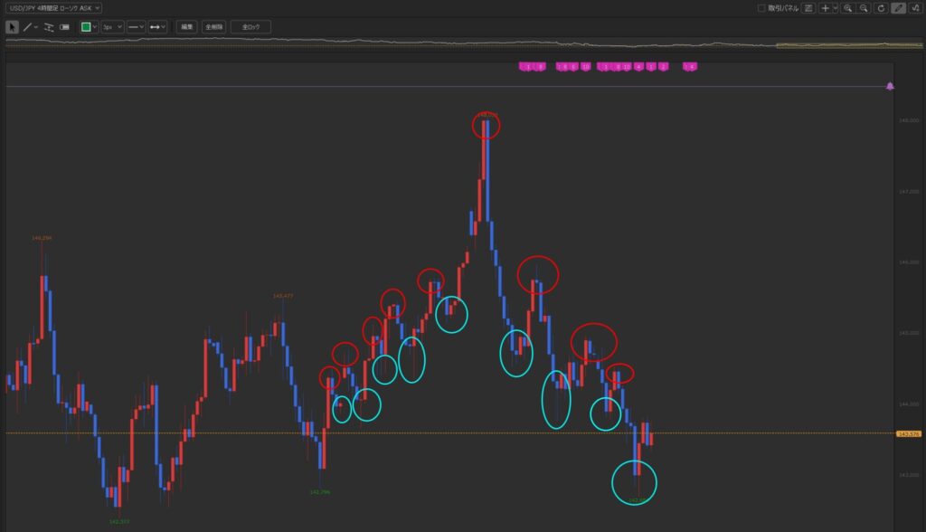Screen dimensions: 926x532
Task: Click the 全削除 button
Action: 213,27
